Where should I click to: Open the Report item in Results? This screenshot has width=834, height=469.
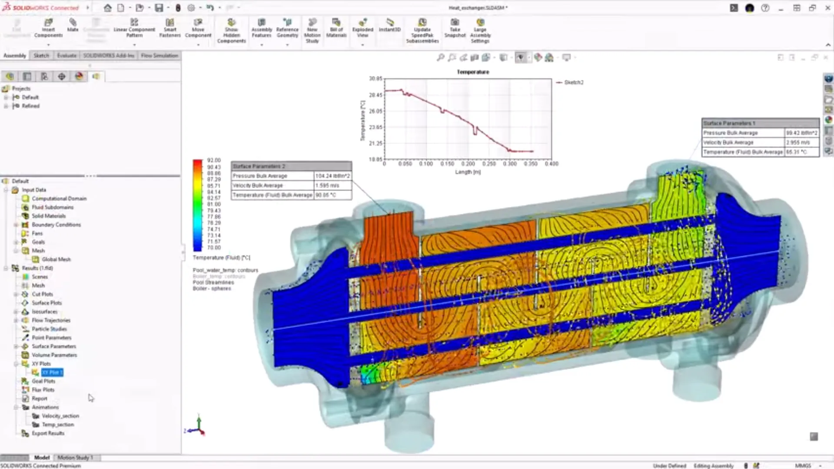coord(39,399)
